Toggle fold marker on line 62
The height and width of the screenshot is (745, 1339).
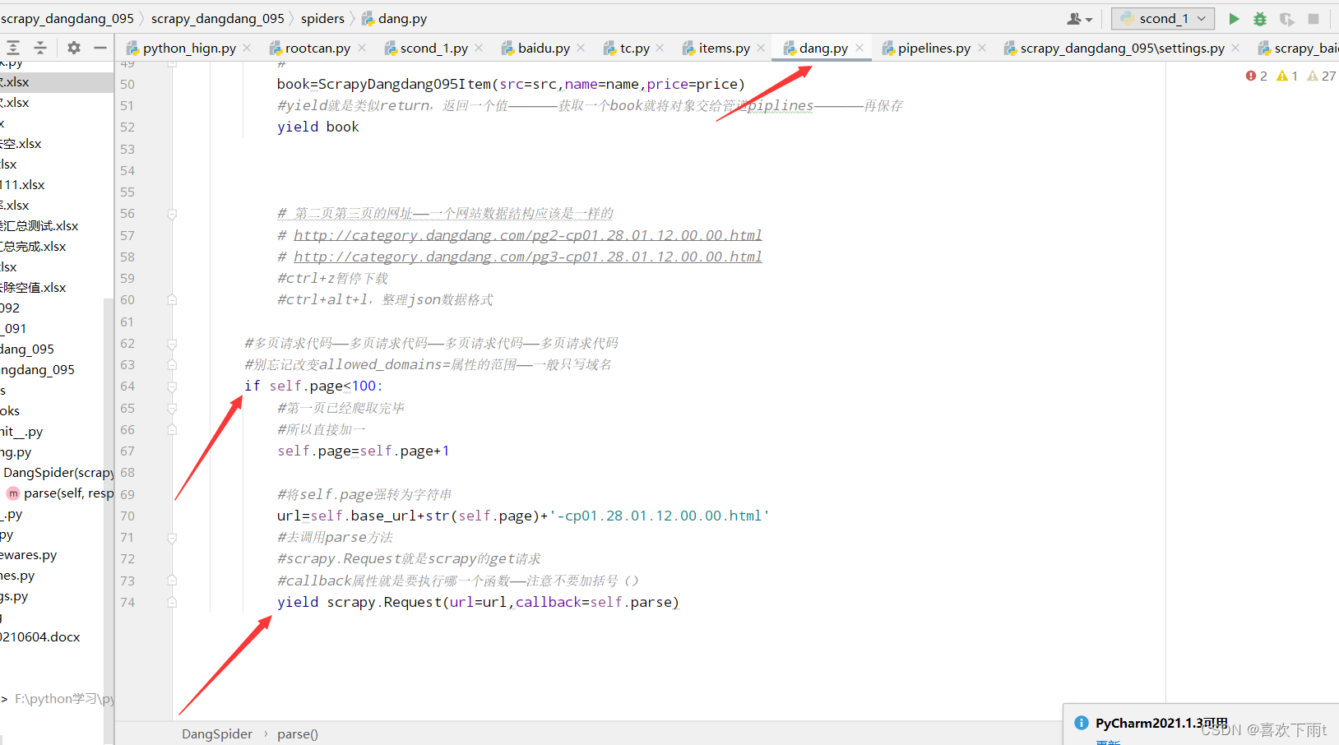coord(172,344)
